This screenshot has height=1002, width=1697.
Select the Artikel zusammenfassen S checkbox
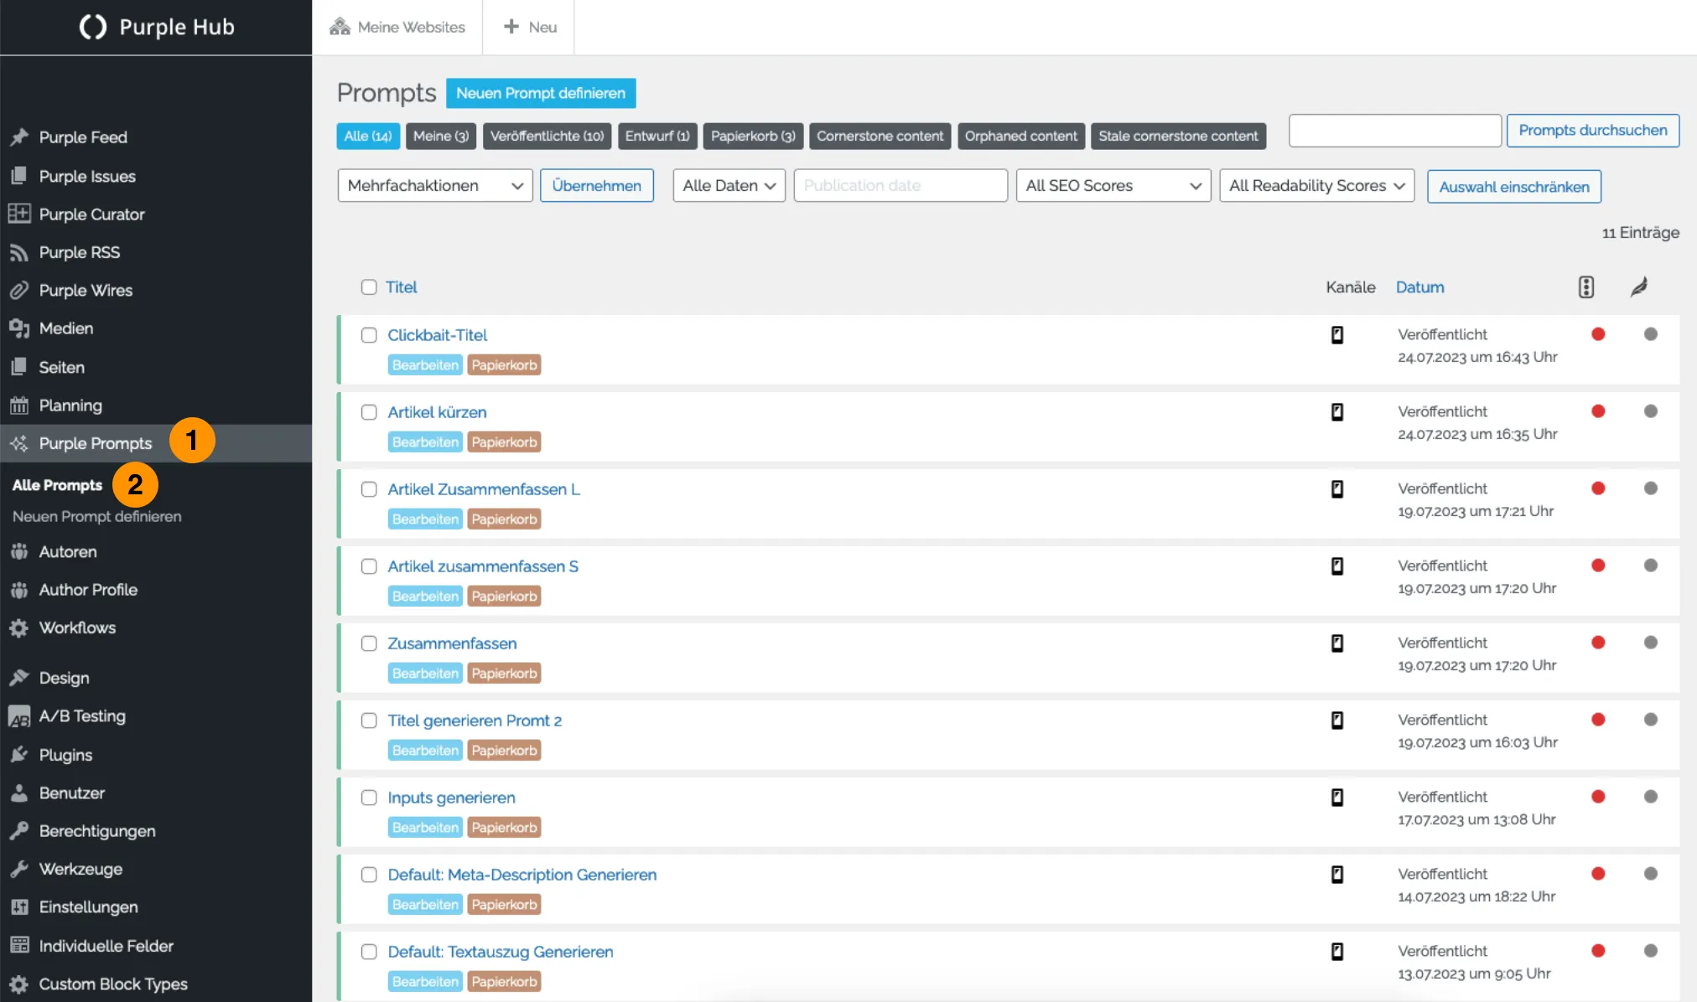pos(369,566)
